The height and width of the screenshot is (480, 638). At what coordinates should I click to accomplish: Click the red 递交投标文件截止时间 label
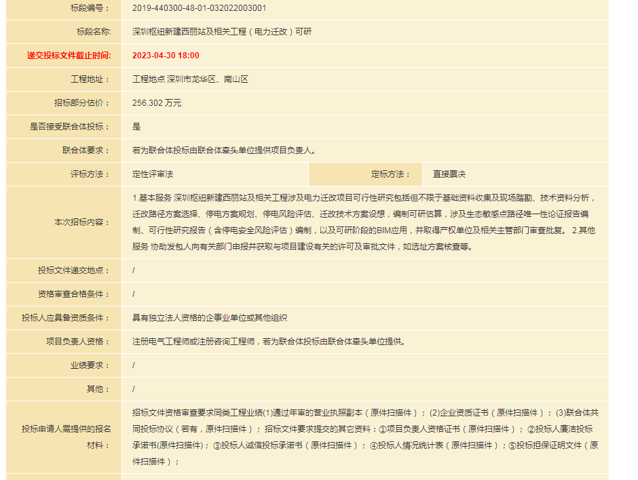click(69, 56)
